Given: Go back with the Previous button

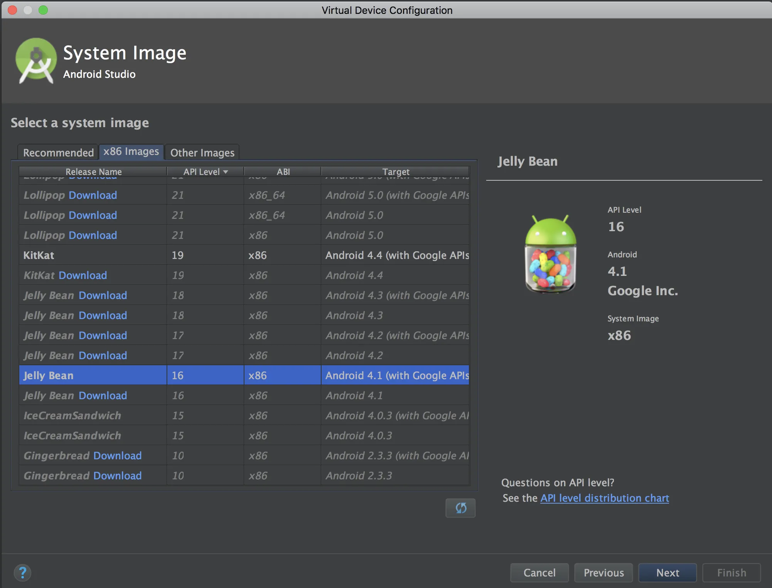Looking at the screenshot, I should click(x=603, y=573).
